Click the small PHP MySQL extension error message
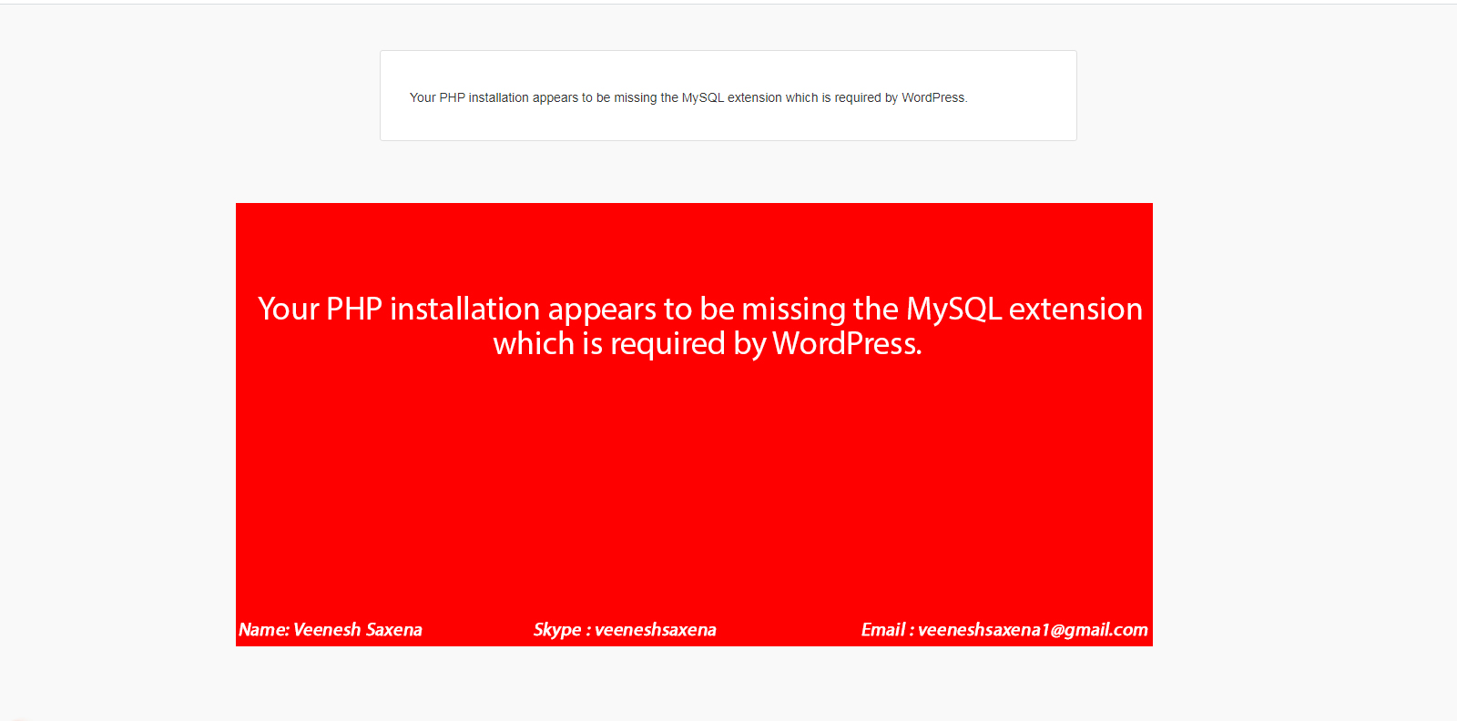Screen dimensions: 1457x721 point(688,97)
